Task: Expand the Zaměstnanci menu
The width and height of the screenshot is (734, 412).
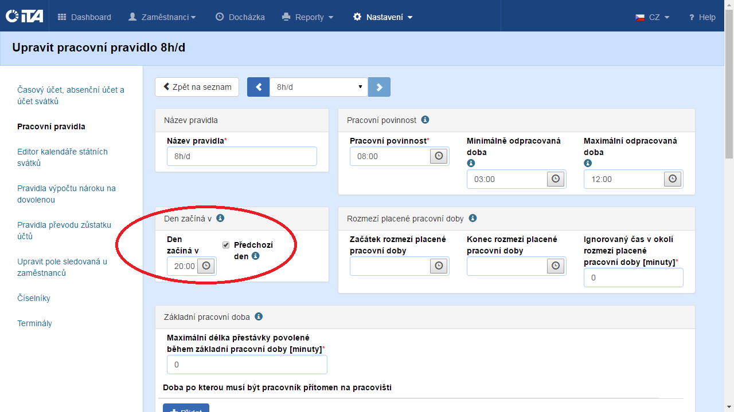Action: tap(162, 17)
